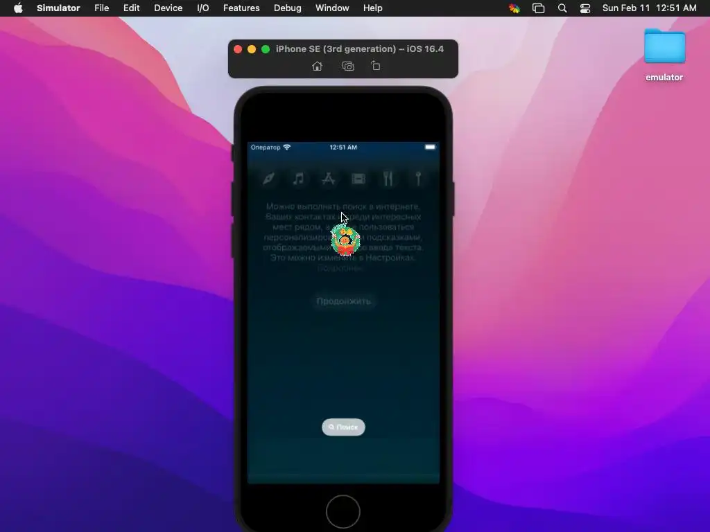
Task: Tap the fork and knife restaurants icon
Action: click(388, 179)
